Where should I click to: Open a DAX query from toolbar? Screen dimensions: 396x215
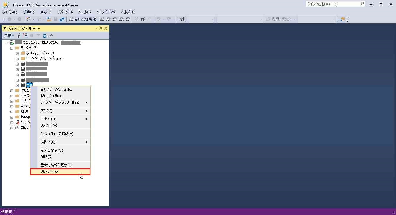(x=127, y=19)
